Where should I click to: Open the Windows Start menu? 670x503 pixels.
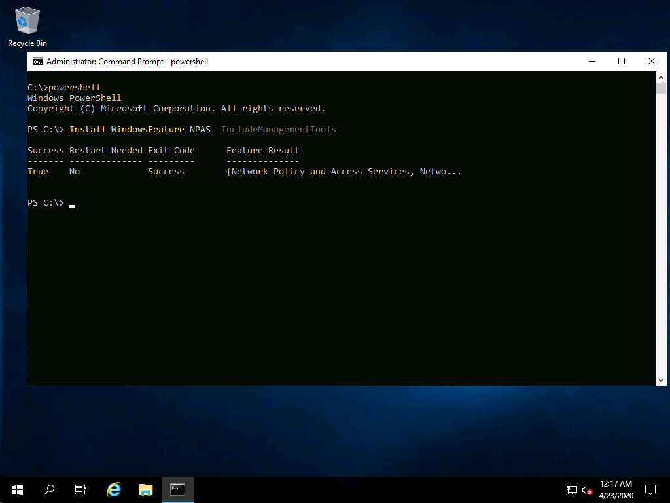click(17, 489)
